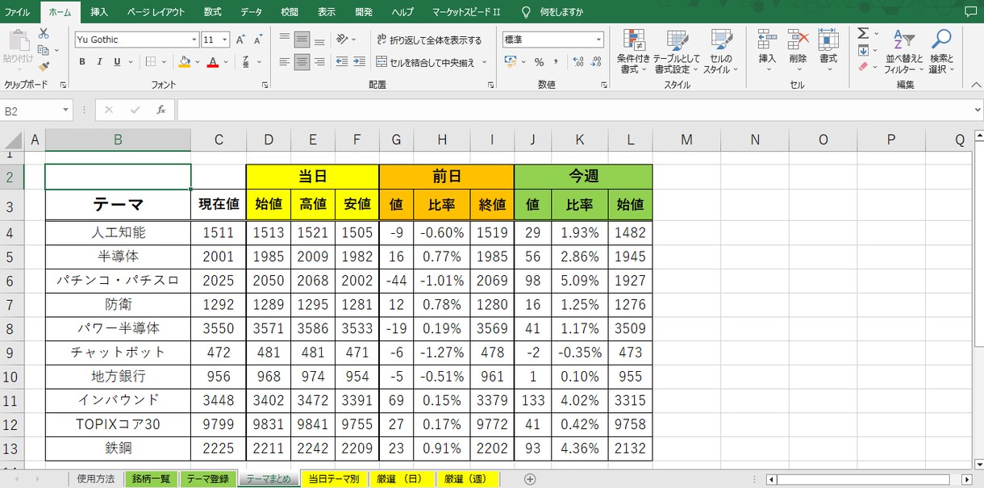Click the accounting currency format icon
The width and height of the screenshot is (984, 488).
[511, 62]
